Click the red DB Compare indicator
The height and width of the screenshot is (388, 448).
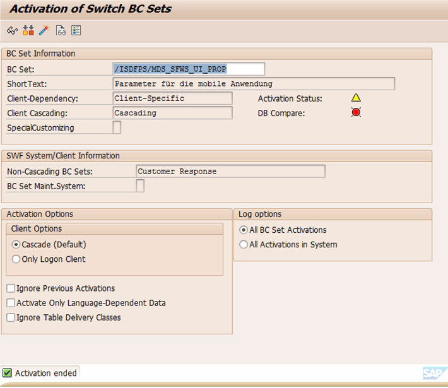pyautogui.click(x=356, y=112)
